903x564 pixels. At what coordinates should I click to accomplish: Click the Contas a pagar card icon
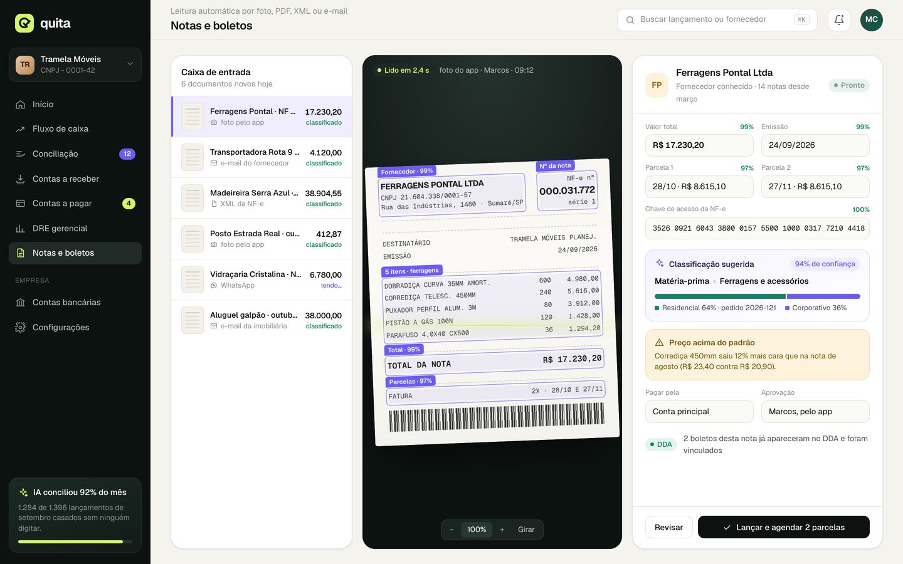21,204
